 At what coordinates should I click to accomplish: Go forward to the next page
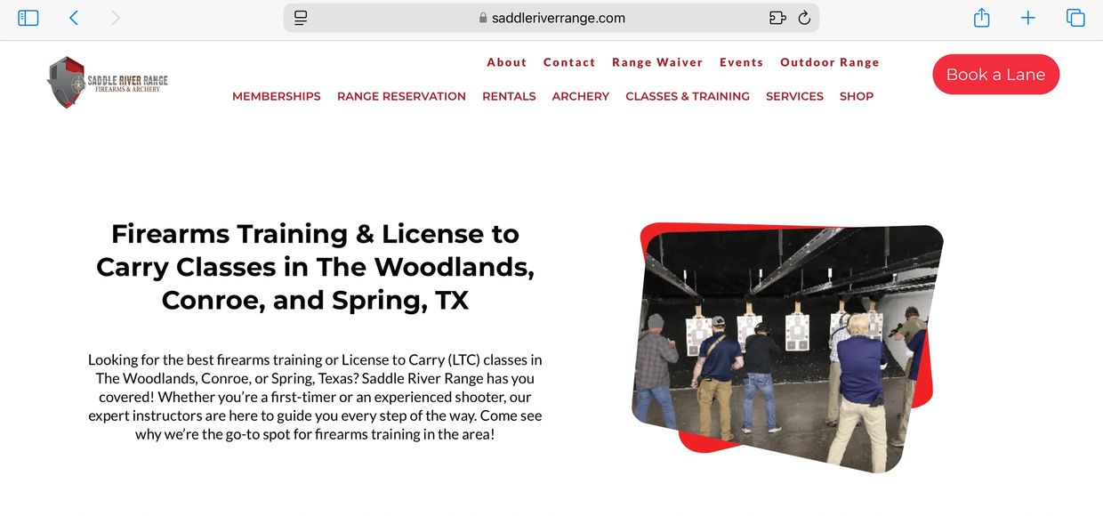[116, 18]
